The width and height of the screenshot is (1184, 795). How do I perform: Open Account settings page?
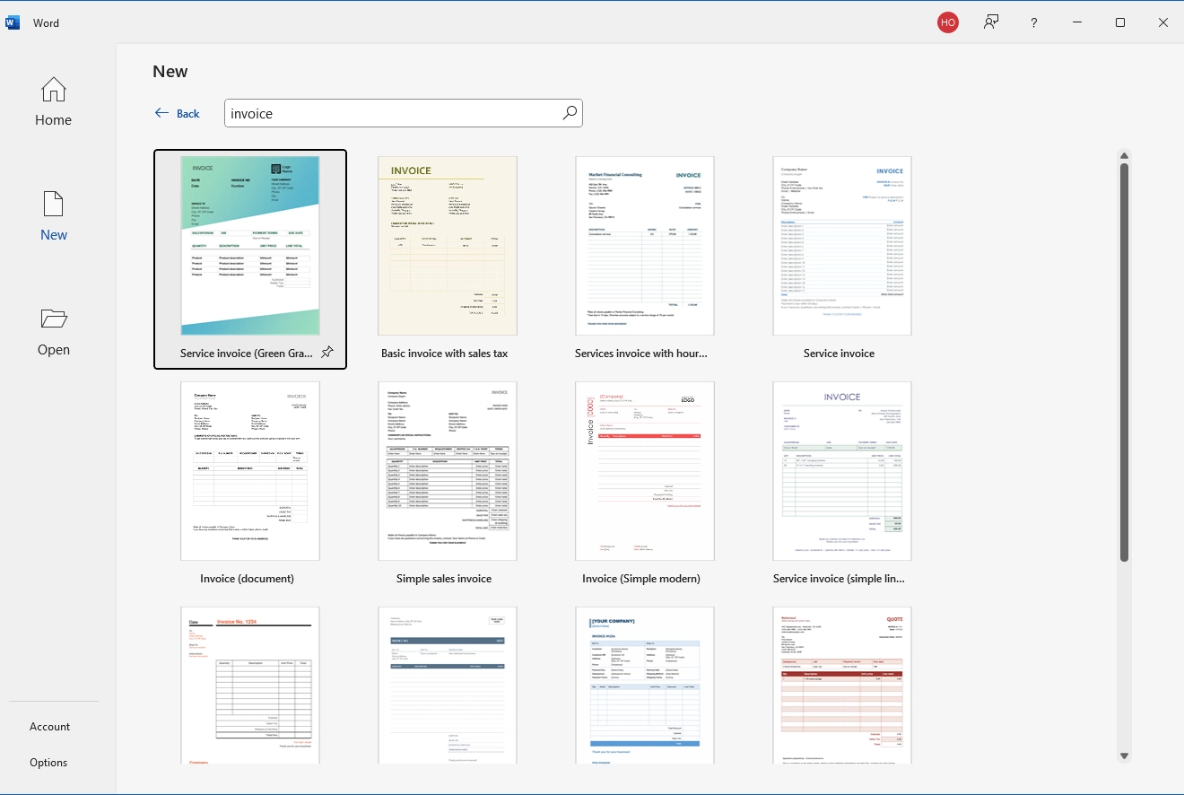[49, 727]
